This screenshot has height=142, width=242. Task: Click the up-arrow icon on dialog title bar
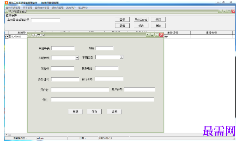coord(148,35)
